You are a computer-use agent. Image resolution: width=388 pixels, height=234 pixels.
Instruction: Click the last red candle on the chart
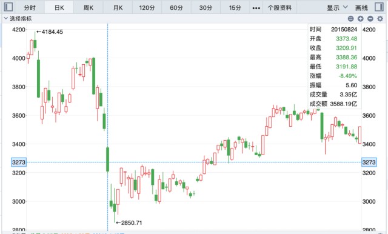coord(360,135)
